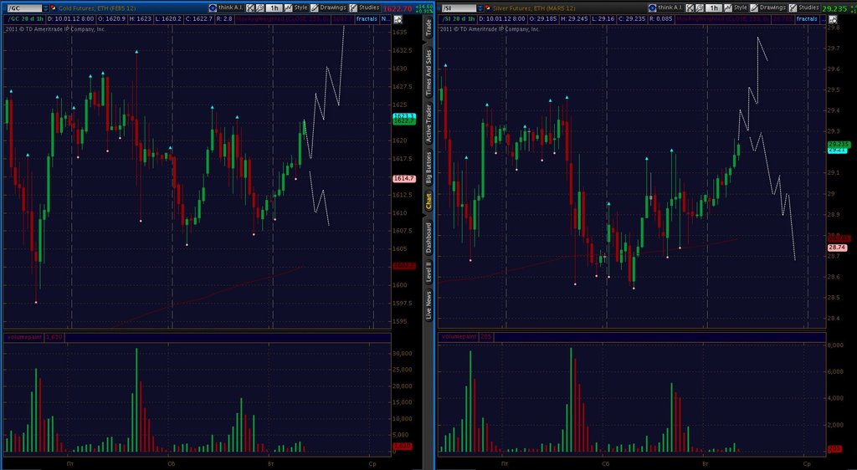Switch to the Trade side tab

pyautogui.click(x=428, y=28)
